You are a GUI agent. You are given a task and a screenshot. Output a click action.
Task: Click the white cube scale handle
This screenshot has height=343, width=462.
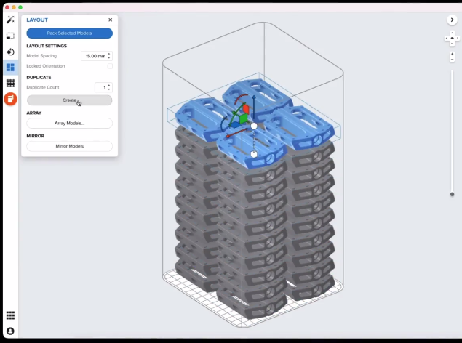tap(254, 154)
